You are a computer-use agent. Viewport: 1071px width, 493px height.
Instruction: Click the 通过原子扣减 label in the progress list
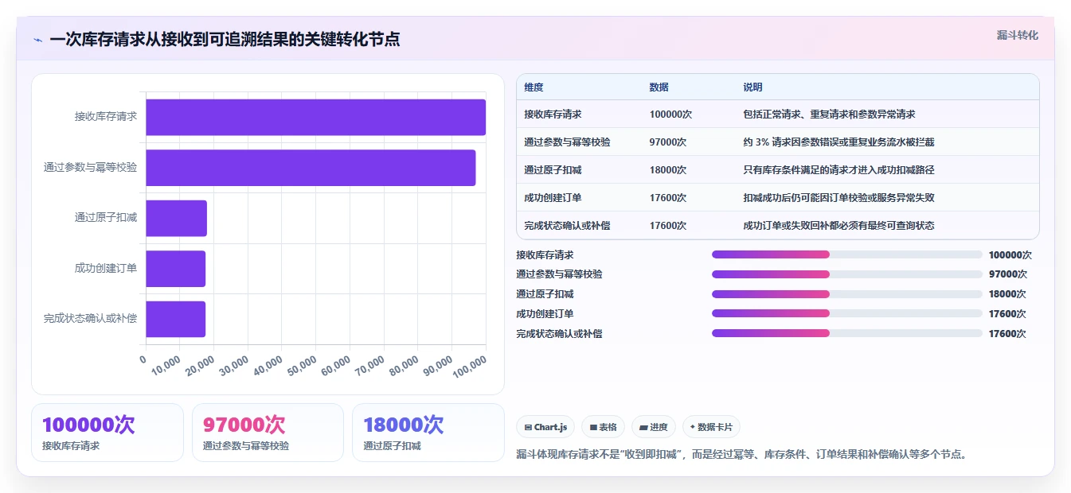(x=545, y=294)
